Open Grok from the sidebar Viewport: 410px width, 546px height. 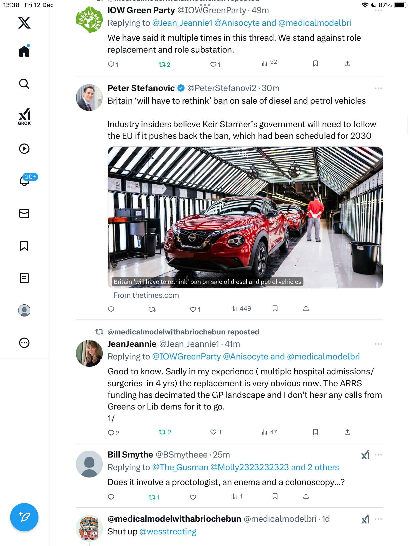tap(24, 117)
